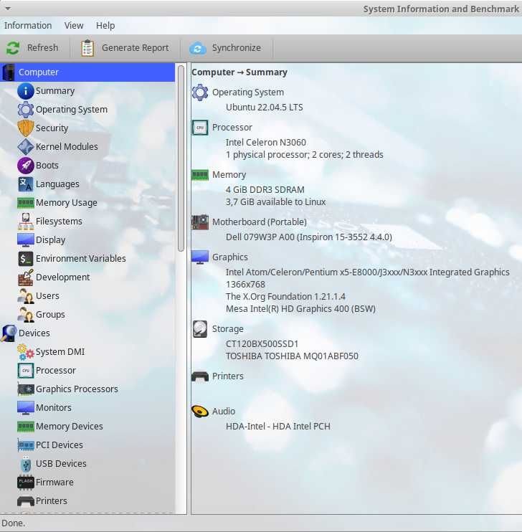Viewport: 522px width, 532px height.
Task: Click the Generate Report clipboard icon
Action: [x=87, y=48]
